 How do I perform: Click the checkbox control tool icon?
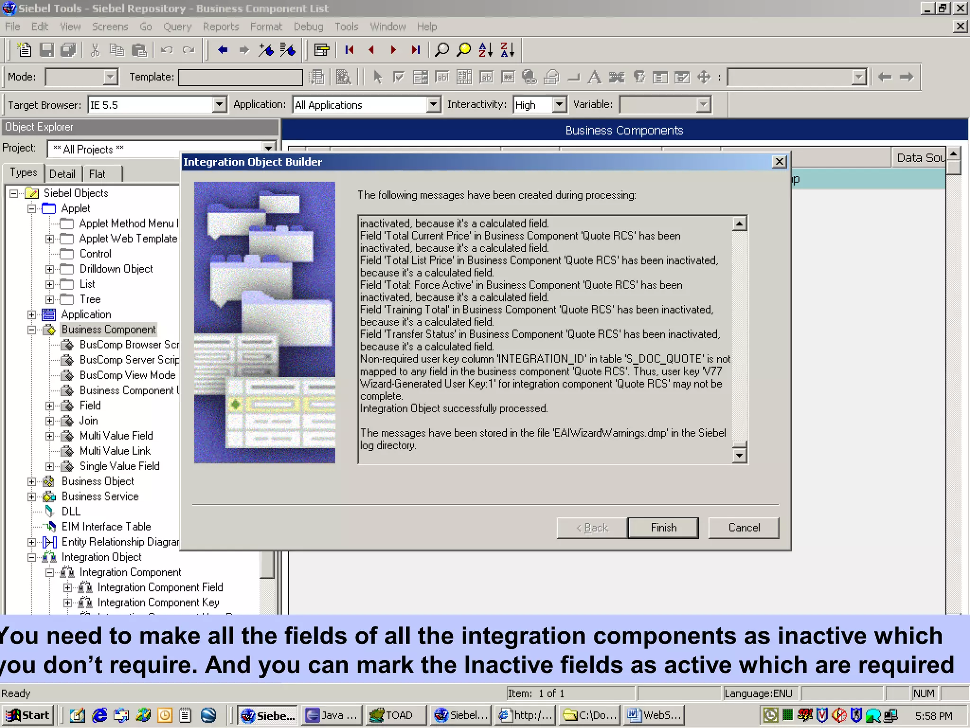coord(399,77)
